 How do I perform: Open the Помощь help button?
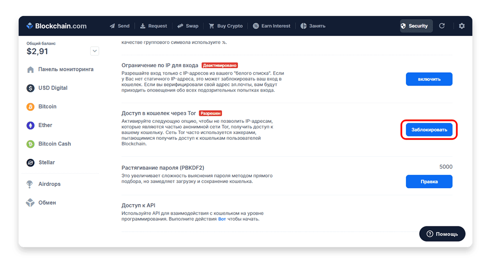click(442, 234)
